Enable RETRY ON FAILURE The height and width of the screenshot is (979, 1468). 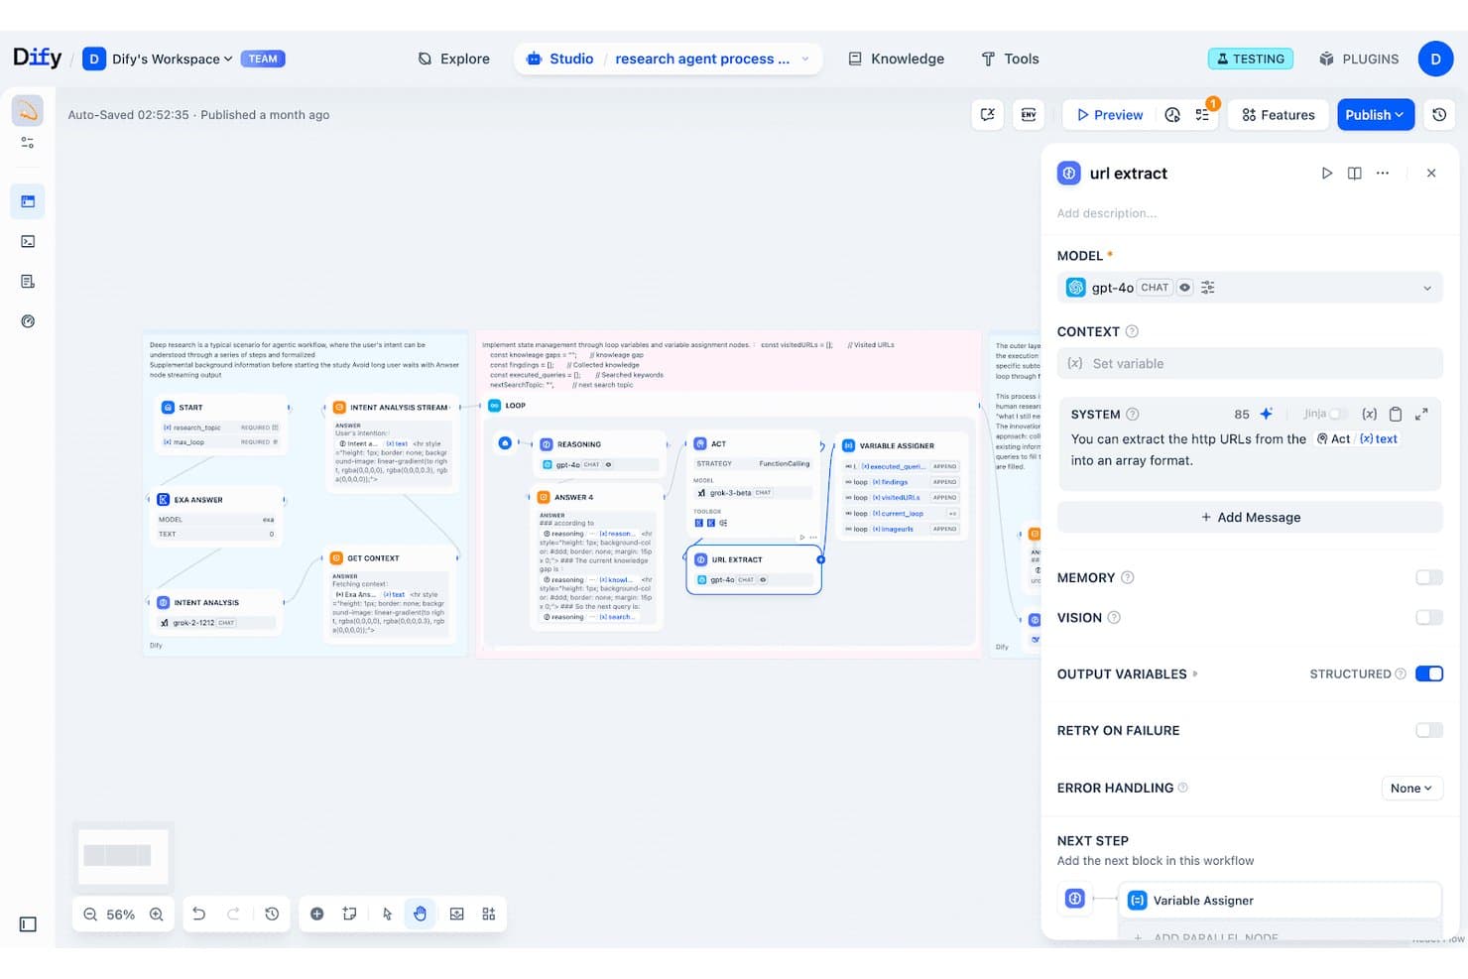click(1429, 730)
